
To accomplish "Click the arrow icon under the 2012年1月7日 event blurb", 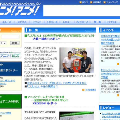I will [x=118, y=64].
